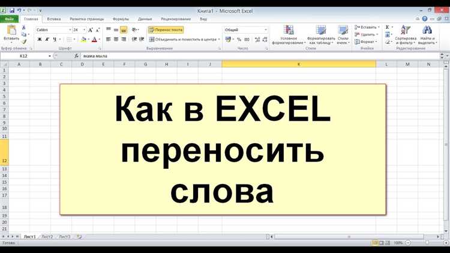The width and height of the screenshot is (450, 253).
Task: Click the Percent Style icon
Action: pyautogui.click(x=239, y=40)
